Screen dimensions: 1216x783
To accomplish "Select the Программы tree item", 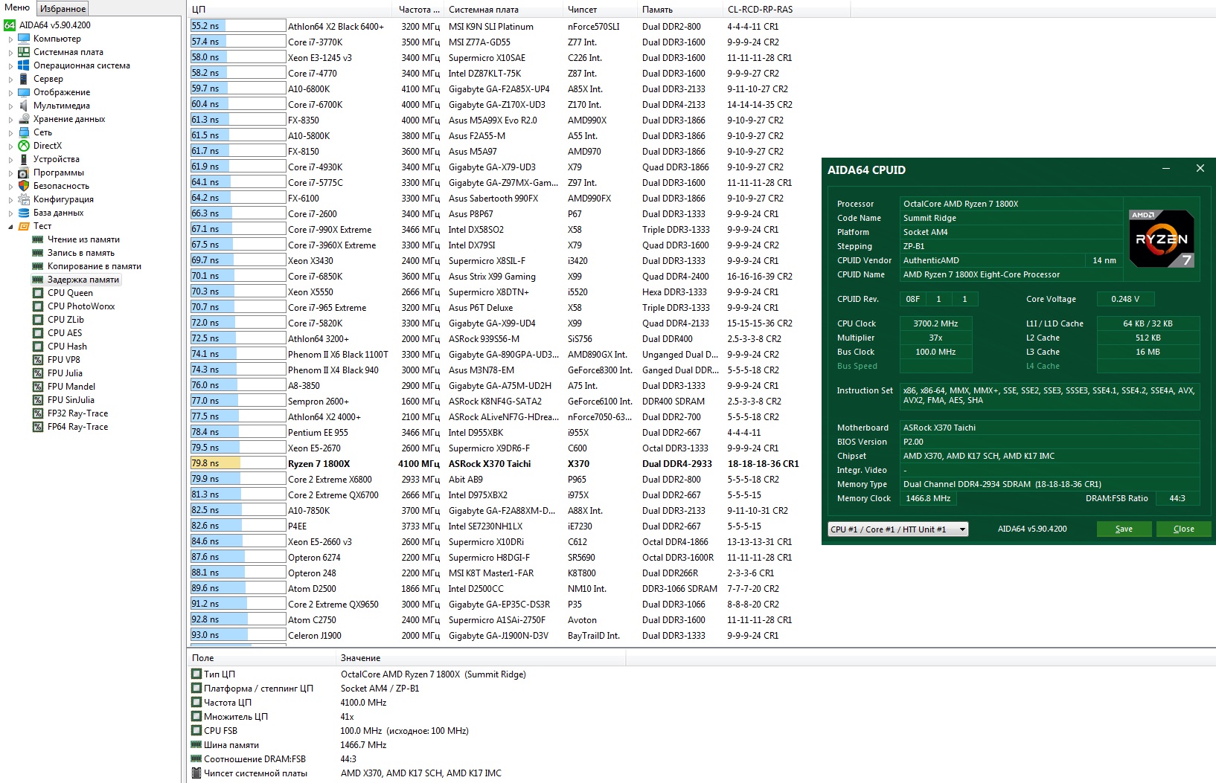I will 58,173.
